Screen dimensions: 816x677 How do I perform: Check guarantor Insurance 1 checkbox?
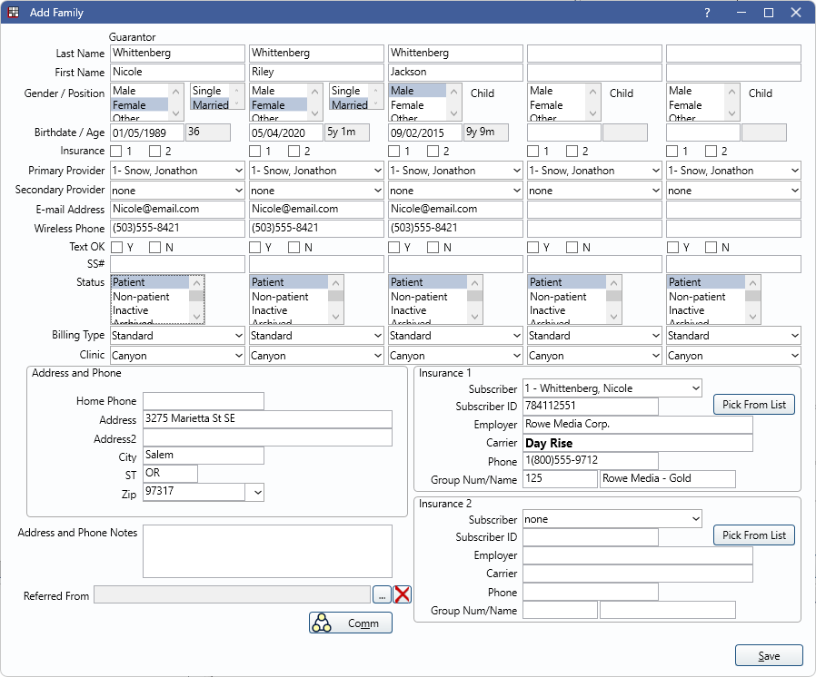(x=116, y=151)
